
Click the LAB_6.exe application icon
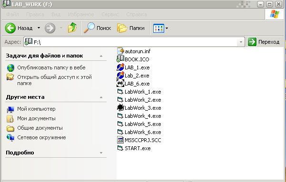120,83
